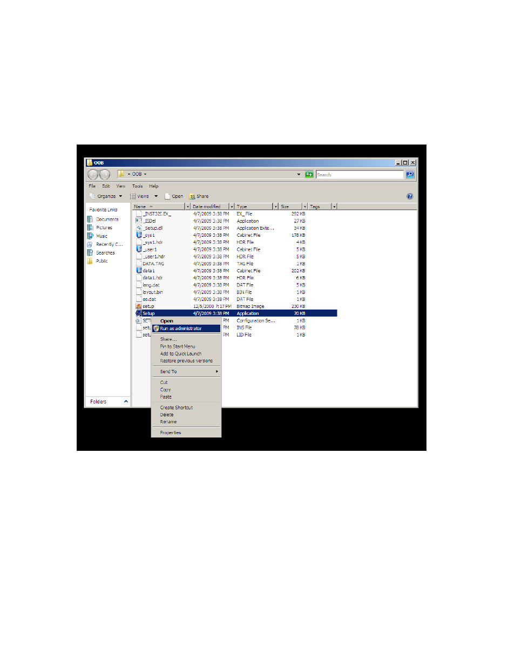515x666 pixels.
Task: Choose Paste in the context menu
Action: click(x=186, y=396)
